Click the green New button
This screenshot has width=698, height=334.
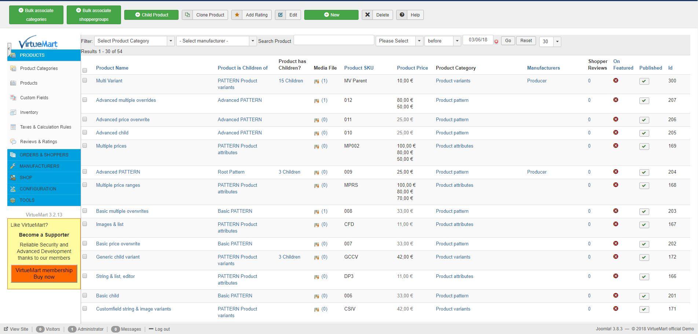click(331, 15)
